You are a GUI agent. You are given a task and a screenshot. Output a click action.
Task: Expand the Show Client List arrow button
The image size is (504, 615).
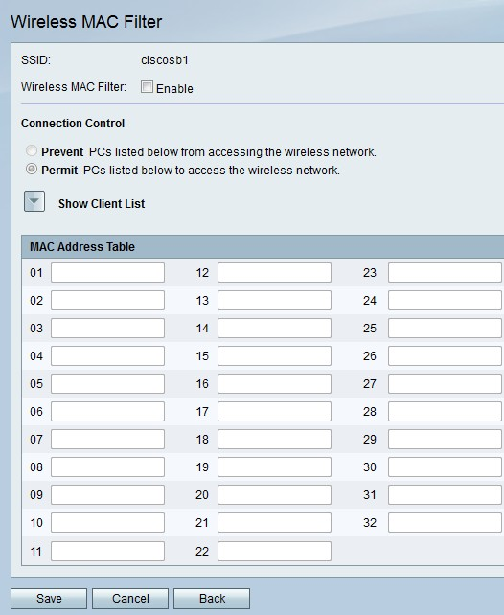click(34, 201)
